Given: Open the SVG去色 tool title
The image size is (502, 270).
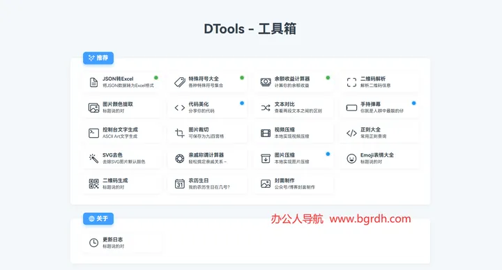Looking at the screenshot, I should coord(112,155).
